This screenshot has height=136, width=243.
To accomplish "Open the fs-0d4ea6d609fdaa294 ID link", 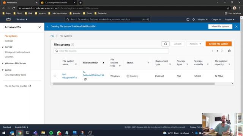I will [93, 74].
